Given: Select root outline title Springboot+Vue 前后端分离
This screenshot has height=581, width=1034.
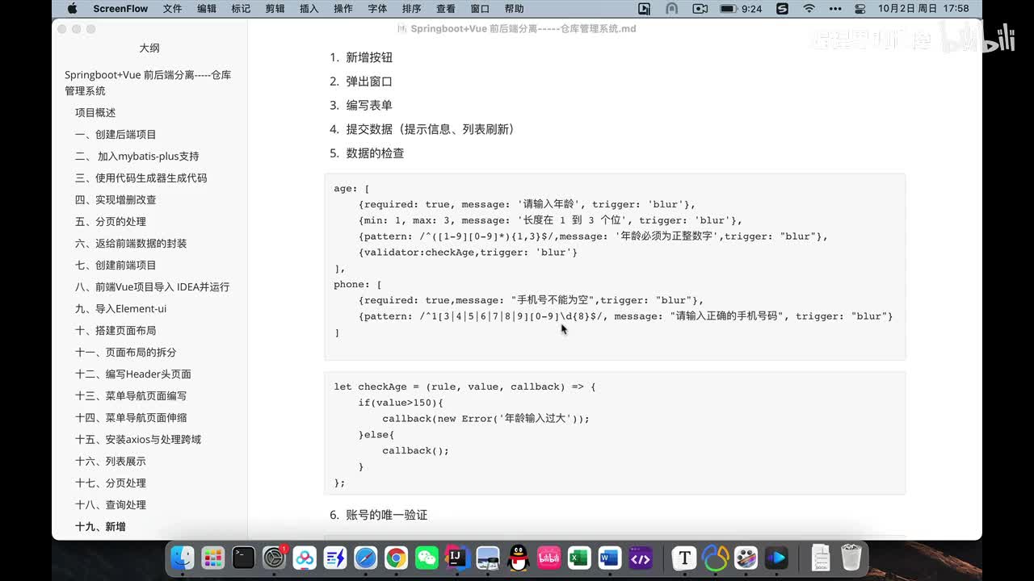Looking at the screenshot, I should point(148,83).
